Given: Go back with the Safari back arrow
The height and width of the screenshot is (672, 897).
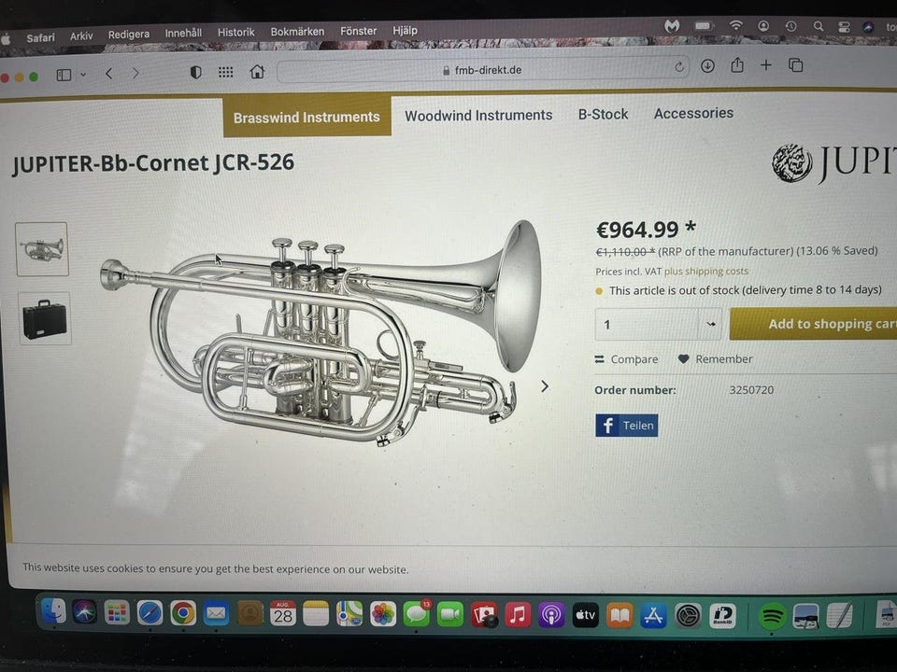Looking at the screenshot, I should coord(108,73).
